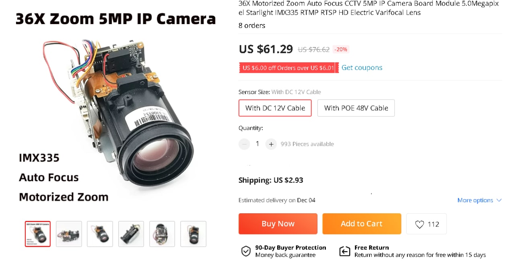This screenshot has width=515, height=276.
Task: Open the fourth thumbnail showing black lens barrel
Action: [131, 234]
